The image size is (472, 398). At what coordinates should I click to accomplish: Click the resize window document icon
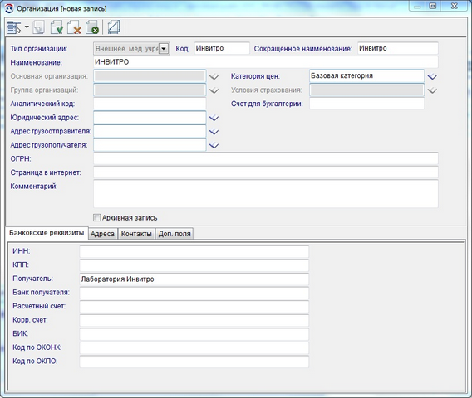114,27
